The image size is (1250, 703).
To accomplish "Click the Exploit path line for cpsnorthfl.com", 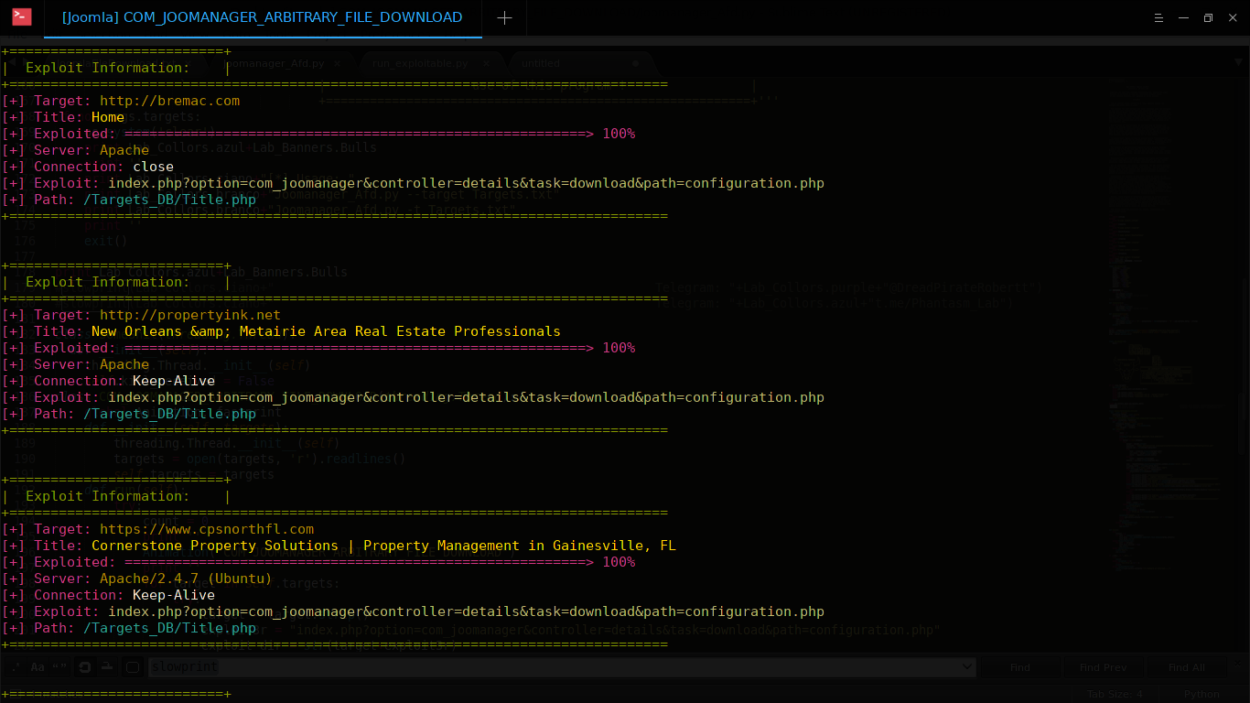I will pos(413,611).
